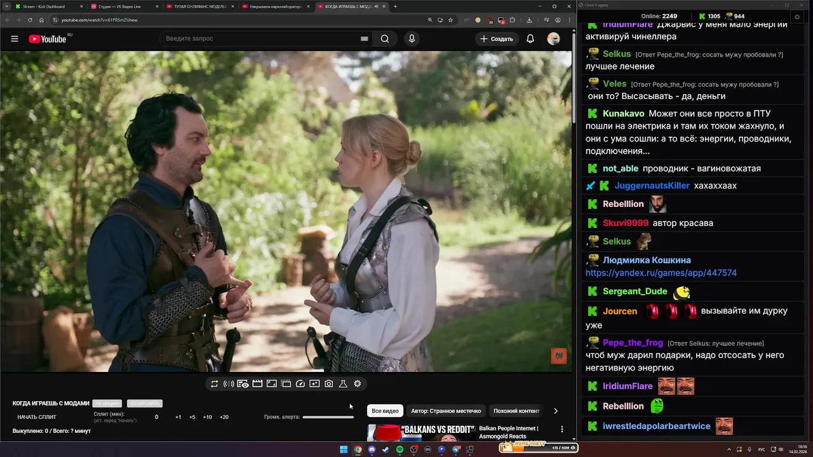The image size is (813, 457).
Task: Open the yandex.ru/games/app/447574 link in chat
Action: click(x=661, y=273)
